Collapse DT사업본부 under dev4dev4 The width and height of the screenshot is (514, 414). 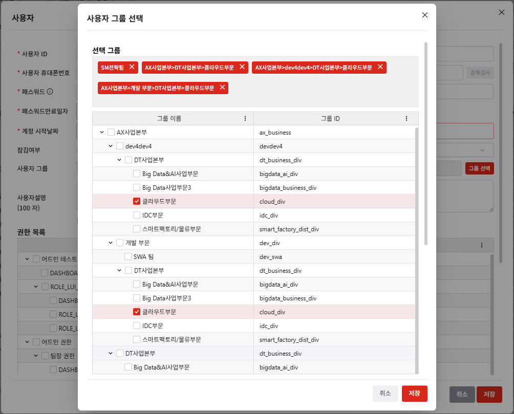tap(119, 160)
